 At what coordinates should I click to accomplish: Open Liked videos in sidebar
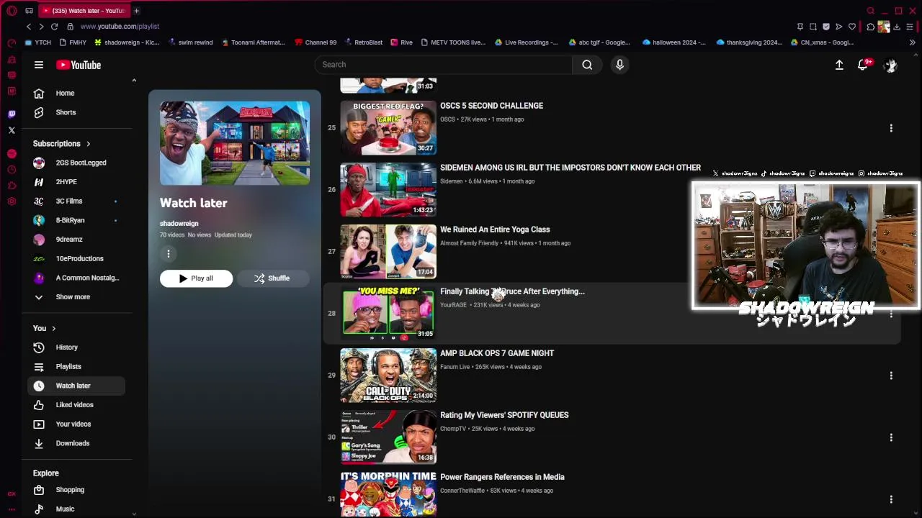tap(76, 405)
